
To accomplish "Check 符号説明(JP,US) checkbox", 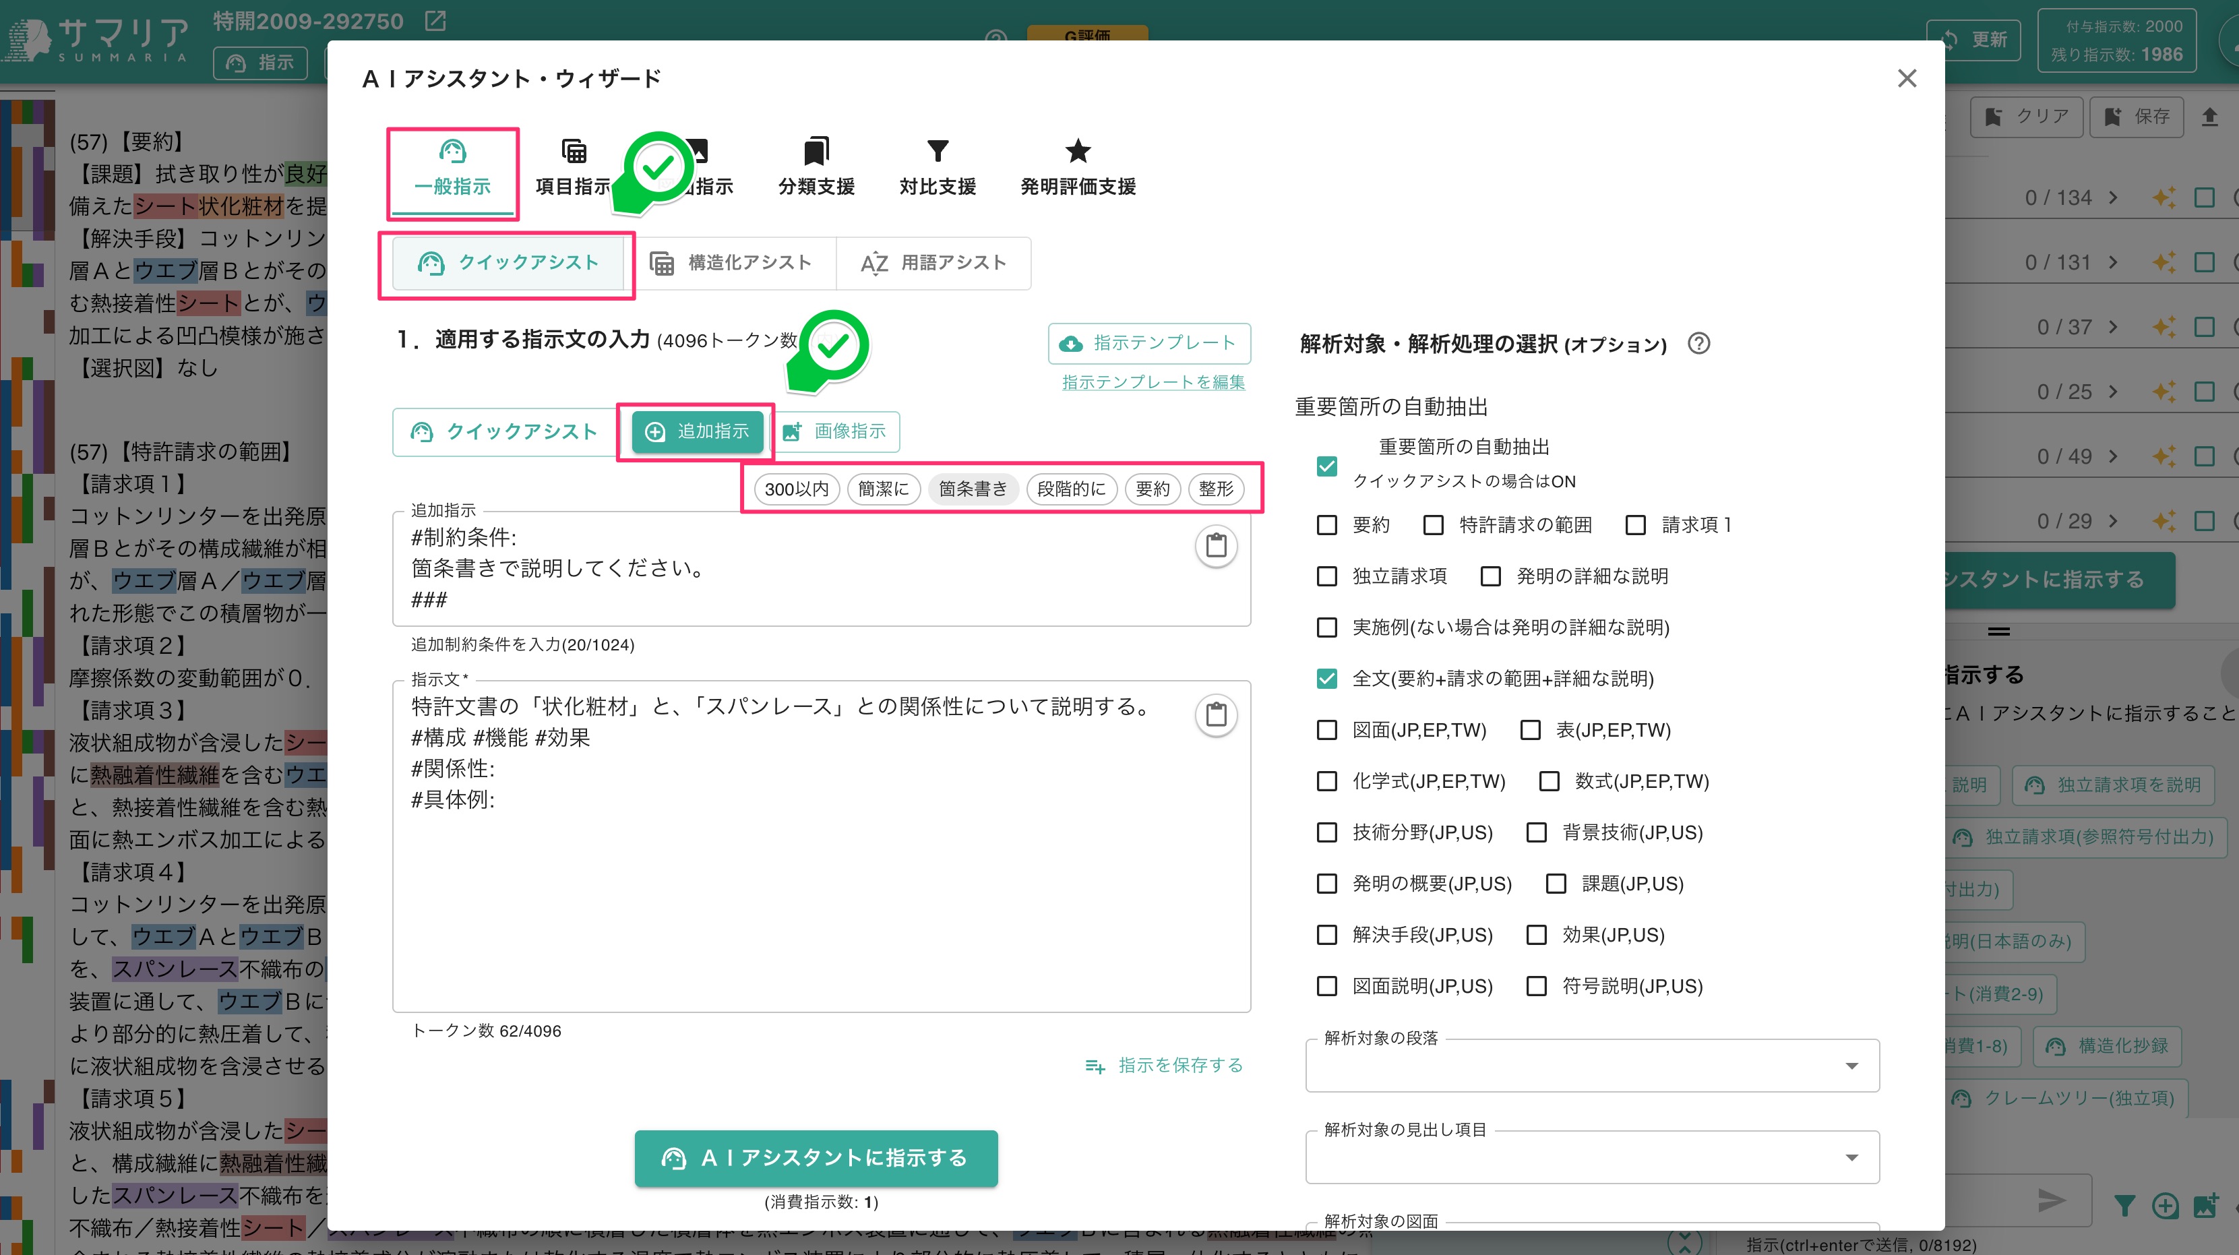I will pyautogui.click(x=1537, y=987).
